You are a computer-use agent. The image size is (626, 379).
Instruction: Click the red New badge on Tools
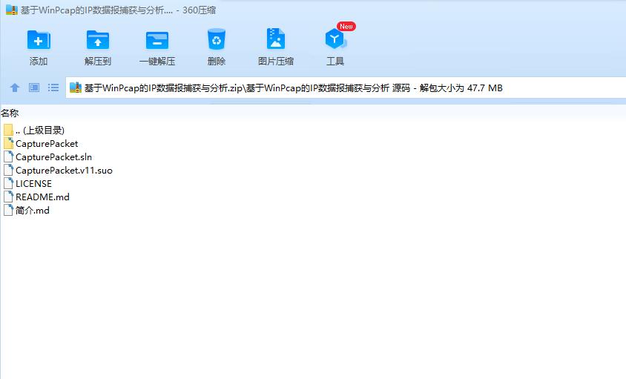[346, 27]
